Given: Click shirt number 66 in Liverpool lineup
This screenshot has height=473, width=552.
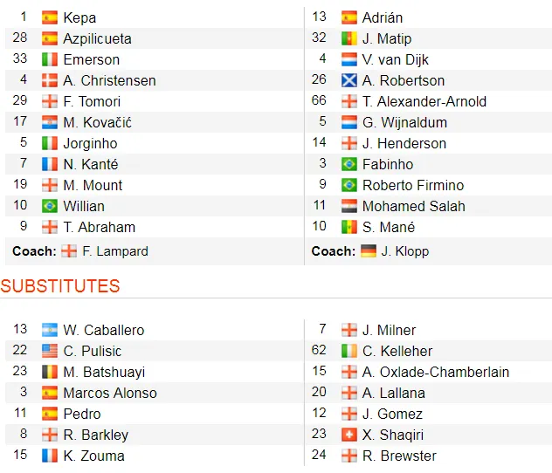Looking at the screenshot, I should tap(319, 101).
